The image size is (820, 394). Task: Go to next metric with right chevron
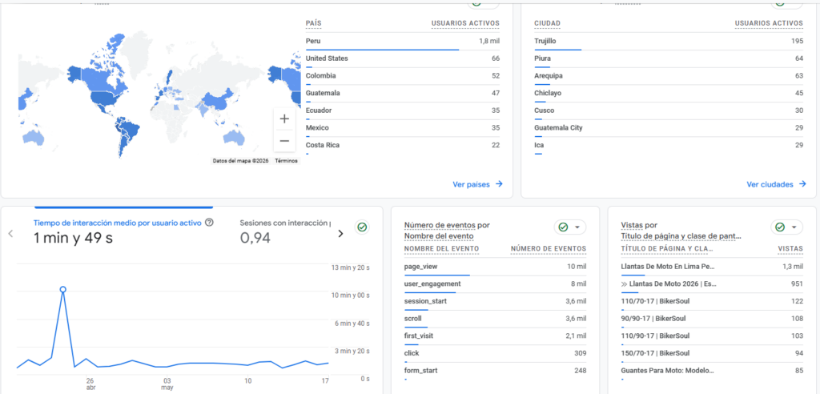tap(340, 233)
